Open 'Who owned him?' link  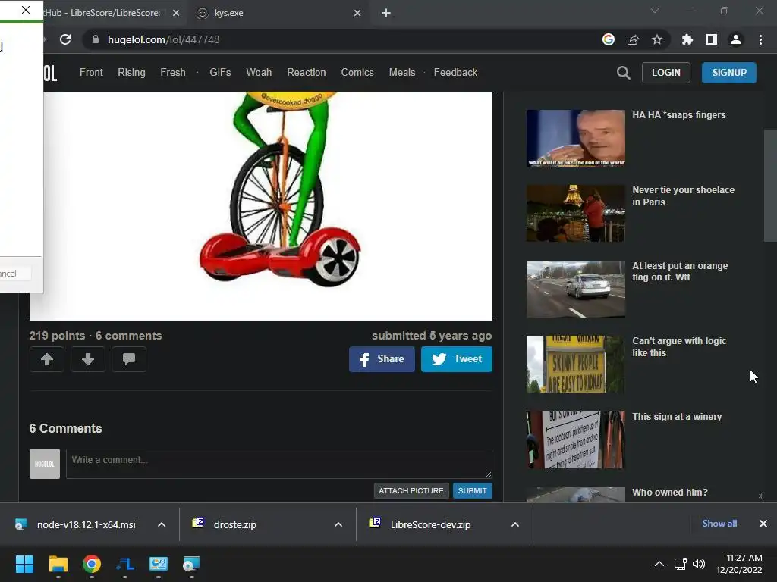[669, 493]
